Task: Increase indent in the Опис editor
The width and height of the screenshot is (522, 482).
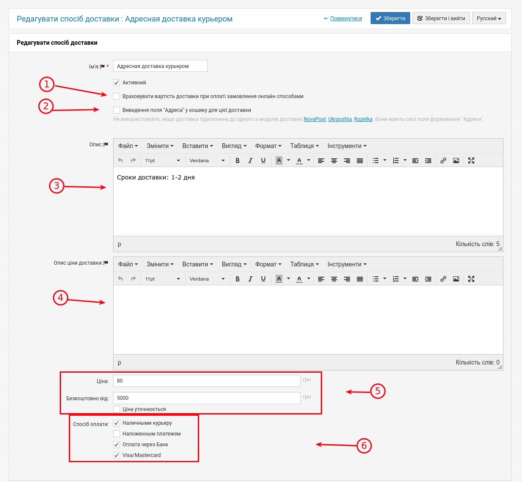Action: (428, 161)
